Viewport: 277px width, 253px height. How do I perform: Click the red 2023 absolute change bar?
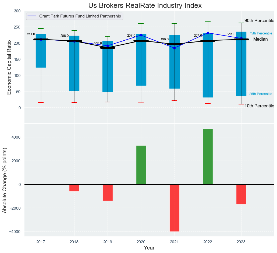click(241, 194)
